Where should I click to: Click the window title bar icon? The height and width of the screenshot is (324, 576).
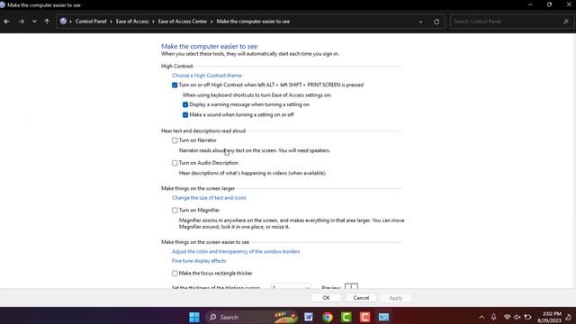tap(3, 4)
